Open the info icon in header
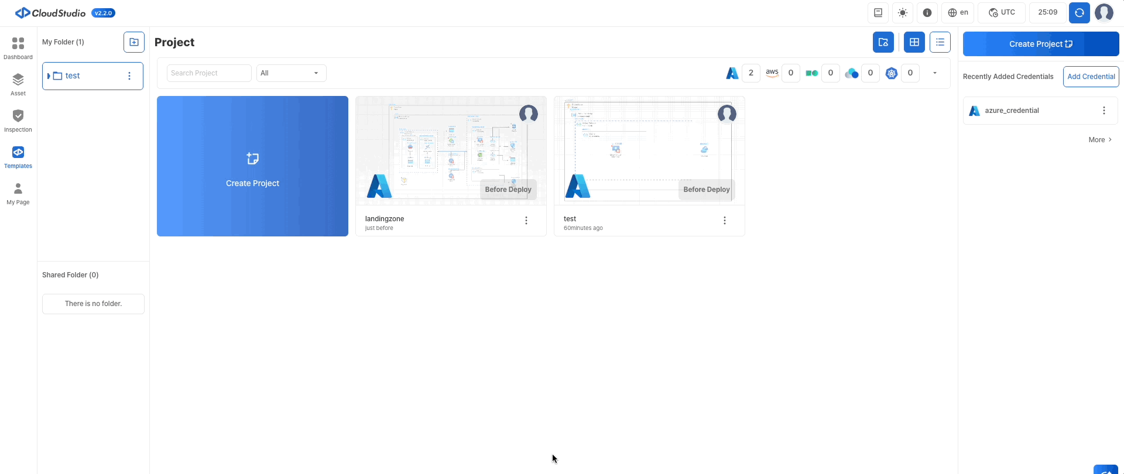Image resolution: width=1124 pixels, height=474 pixels. [927, 13]
